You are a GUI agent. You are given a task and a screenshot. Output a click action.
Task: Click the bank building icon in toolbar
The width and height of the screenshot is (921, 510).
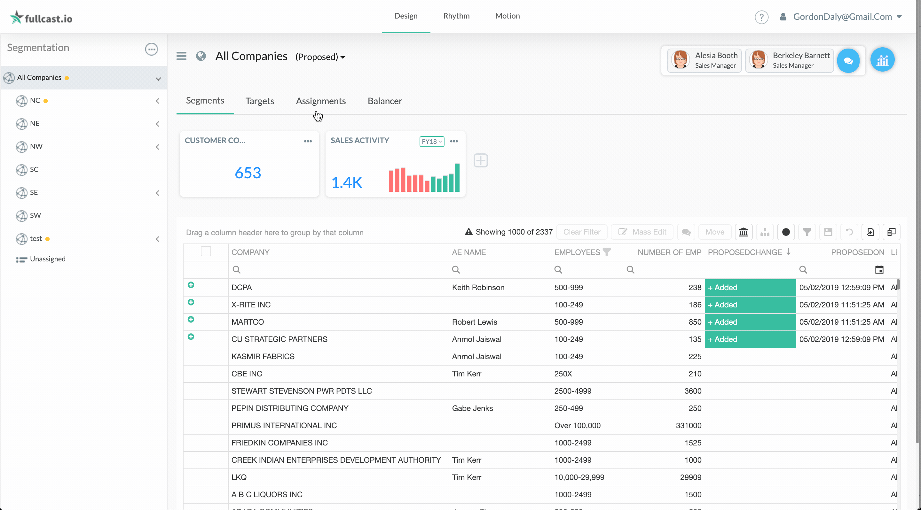coord(743,232)
